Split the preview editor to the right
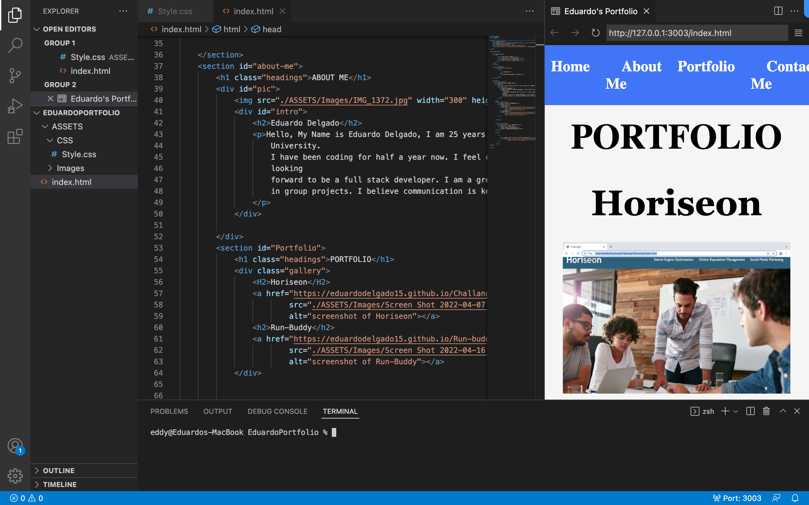The image size is (809, 505). pyautogui.click(x=778, y=11)
